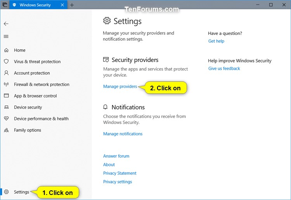Open the hamburger navigation menu
This screenshot has width=291, height=200.
tap(6, 36)
